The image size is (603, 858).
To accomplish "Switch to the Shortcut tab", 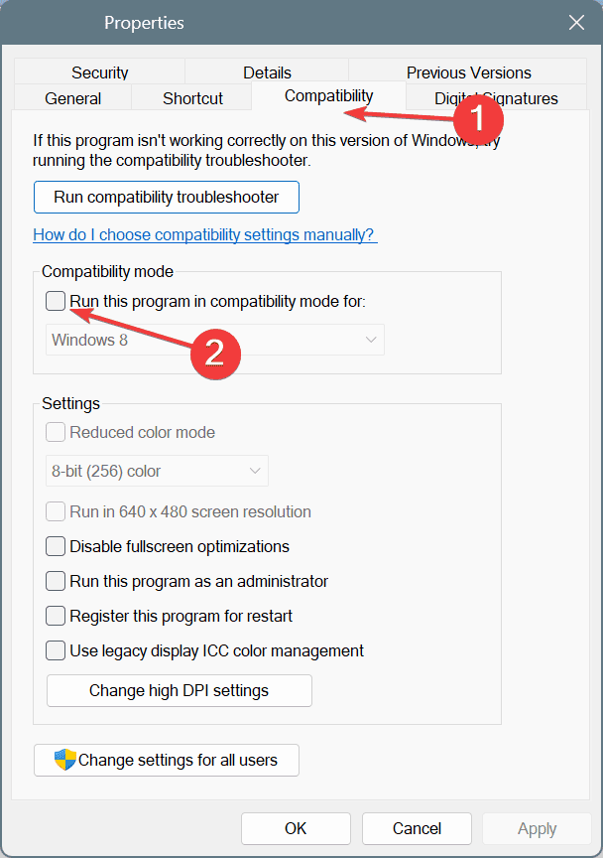I will click(192, 98).
